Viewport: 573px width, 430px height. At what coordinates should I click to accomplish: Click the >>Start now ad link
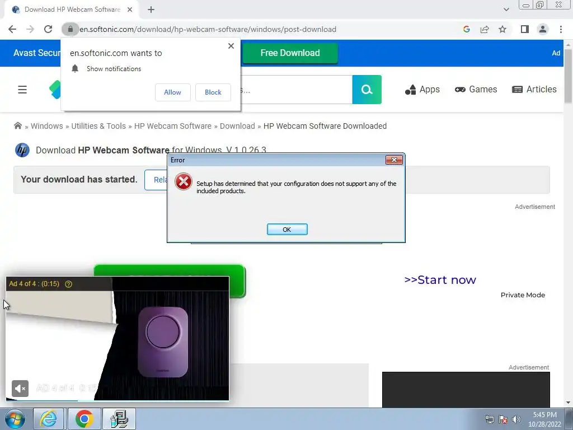coord(440,280)
